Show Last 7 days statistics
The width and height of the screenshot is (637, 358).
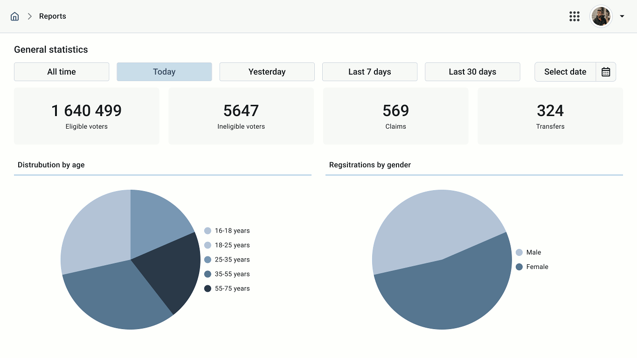tap(370, 72)
